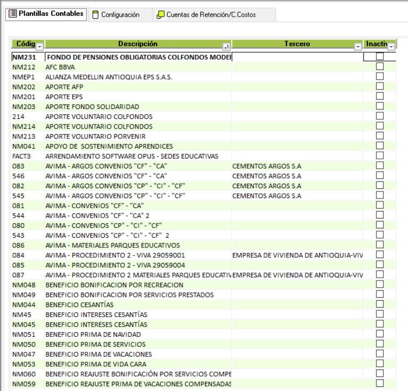This screenshot has width=408, height=391.
Task: Open the Descripción column filter dropdown
Action: (226, 47)
